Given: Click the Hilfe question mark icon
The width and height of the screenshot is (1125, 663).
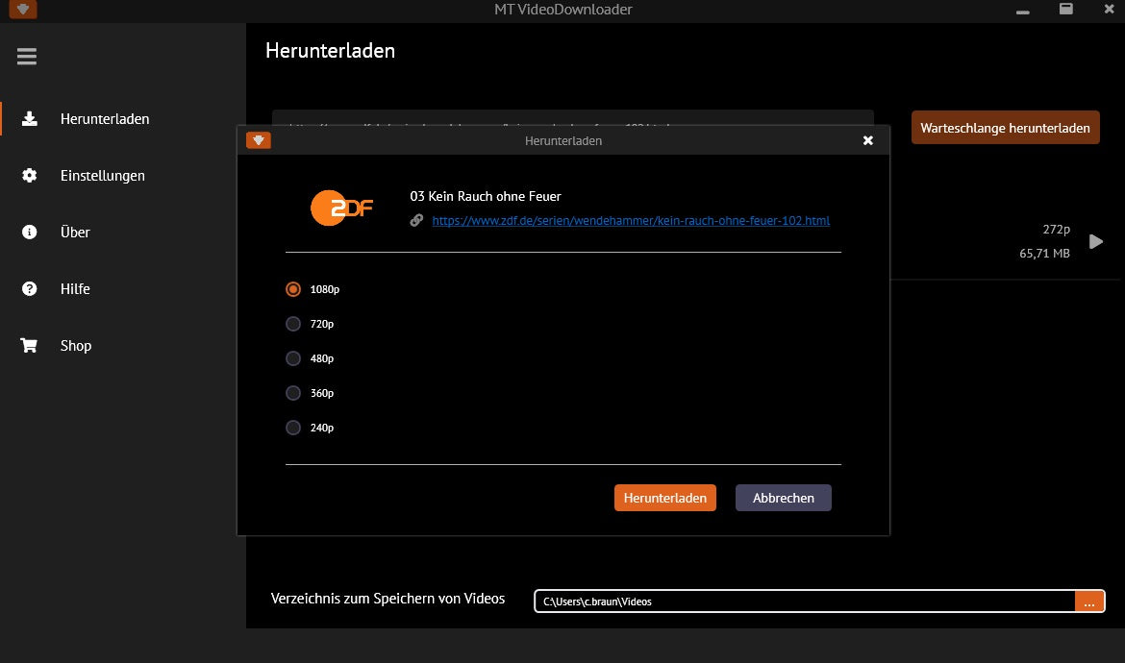Looking at the screenshot, I should [30, 289].
